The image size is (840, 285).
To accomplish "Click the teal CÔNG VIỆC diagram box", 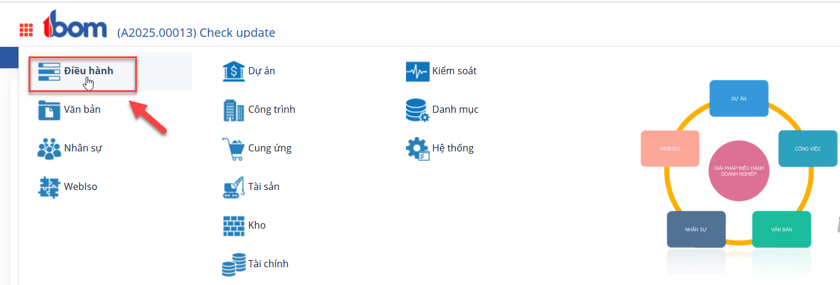I will tap(808, 148).
